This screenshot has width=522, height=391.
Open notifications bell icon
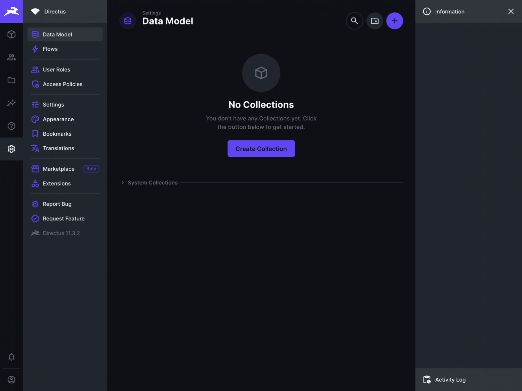11,357
